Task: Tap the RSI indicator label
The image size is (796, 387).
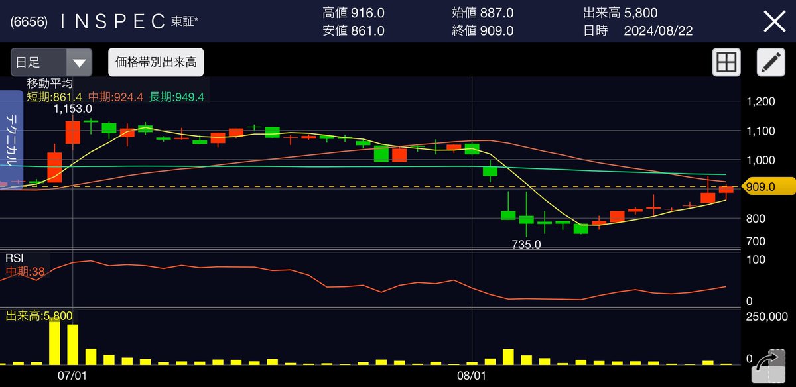Action: point(16,258)
